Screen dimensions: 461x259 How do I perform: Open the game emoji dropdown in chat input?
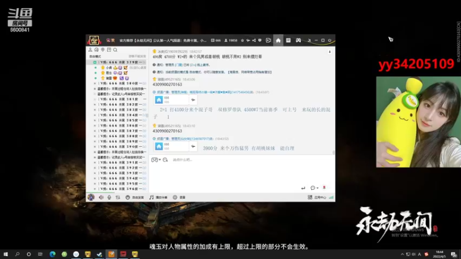tap(156, 160)
